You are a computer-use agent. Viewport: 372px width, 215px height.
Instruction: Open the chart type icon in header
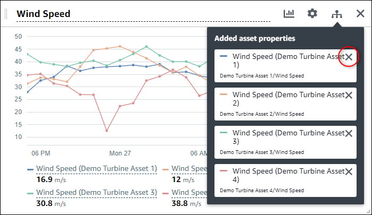tap(288, 14)
